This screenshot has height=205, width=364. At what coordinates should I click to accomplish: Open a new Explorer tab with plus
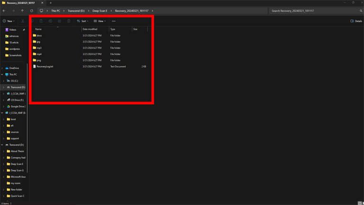(x=51, y=3)
